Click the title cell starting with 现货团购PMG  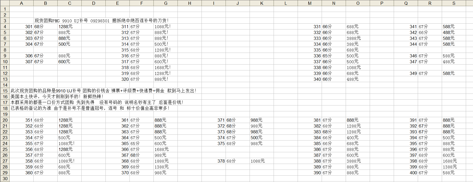101,21
